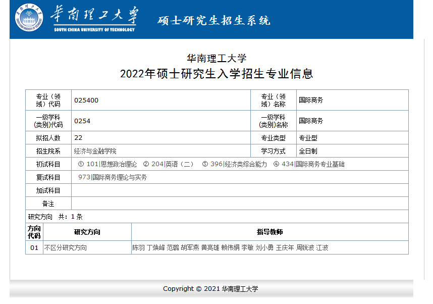This screenshot has height=304, width=433.
Task: Click advisor name 胡军燕
Action: 190,248
